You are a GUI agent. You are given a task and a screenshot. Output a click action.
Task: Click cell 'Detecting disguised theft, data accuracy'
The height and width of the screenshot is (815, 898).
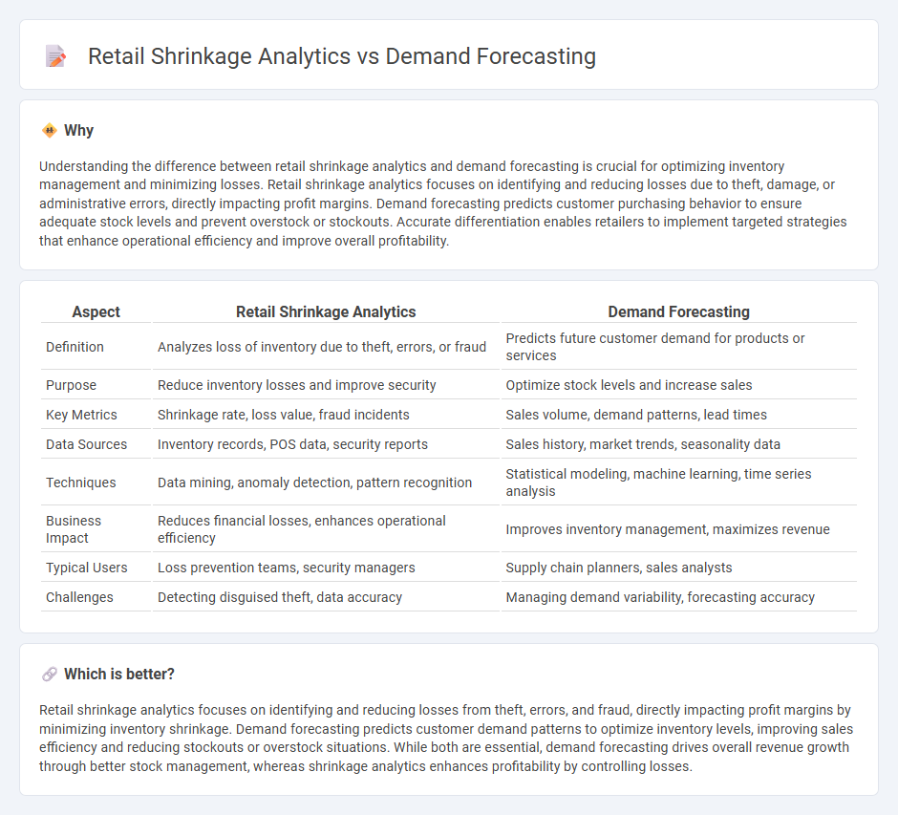(x=326, y=597)
